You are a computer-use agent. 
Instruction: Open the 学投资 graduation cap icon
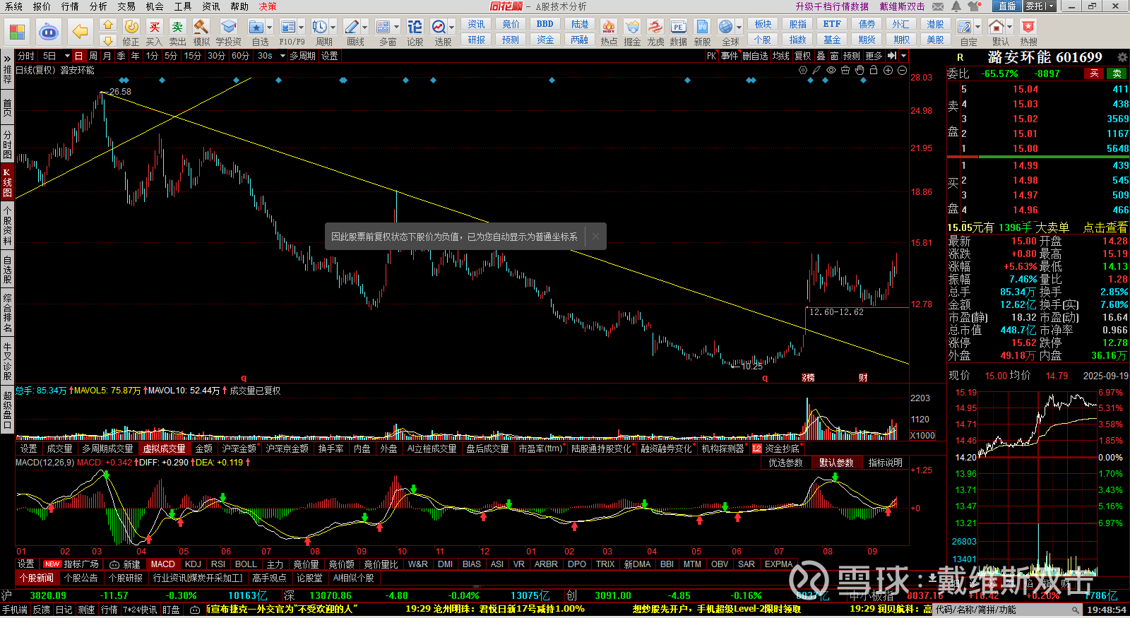point(228,27)
